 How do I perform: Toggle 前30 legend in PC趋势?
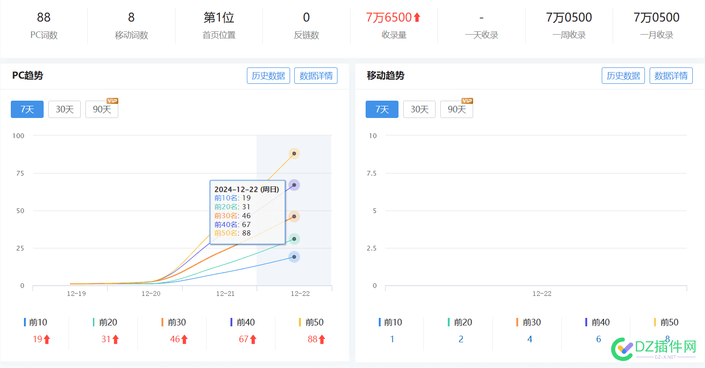174,322
